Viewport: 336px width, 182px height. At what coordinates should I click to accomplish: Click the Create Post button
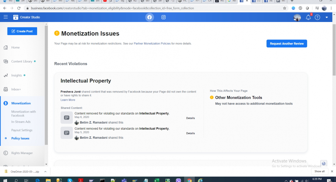pyautogui.click(x=22, y=31)
